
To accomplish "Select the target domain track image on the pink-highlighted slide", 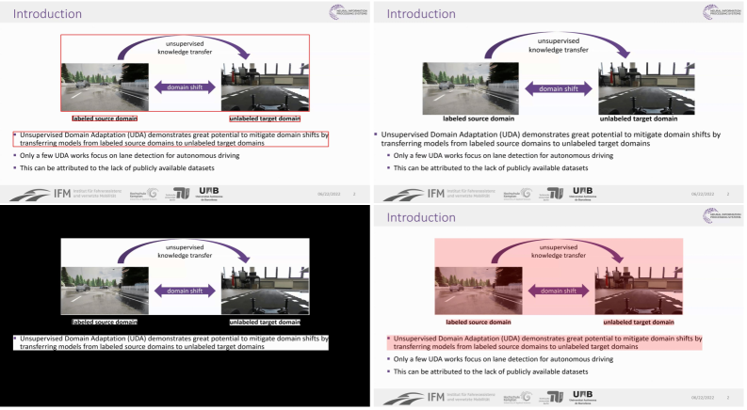I will (639, 291).
